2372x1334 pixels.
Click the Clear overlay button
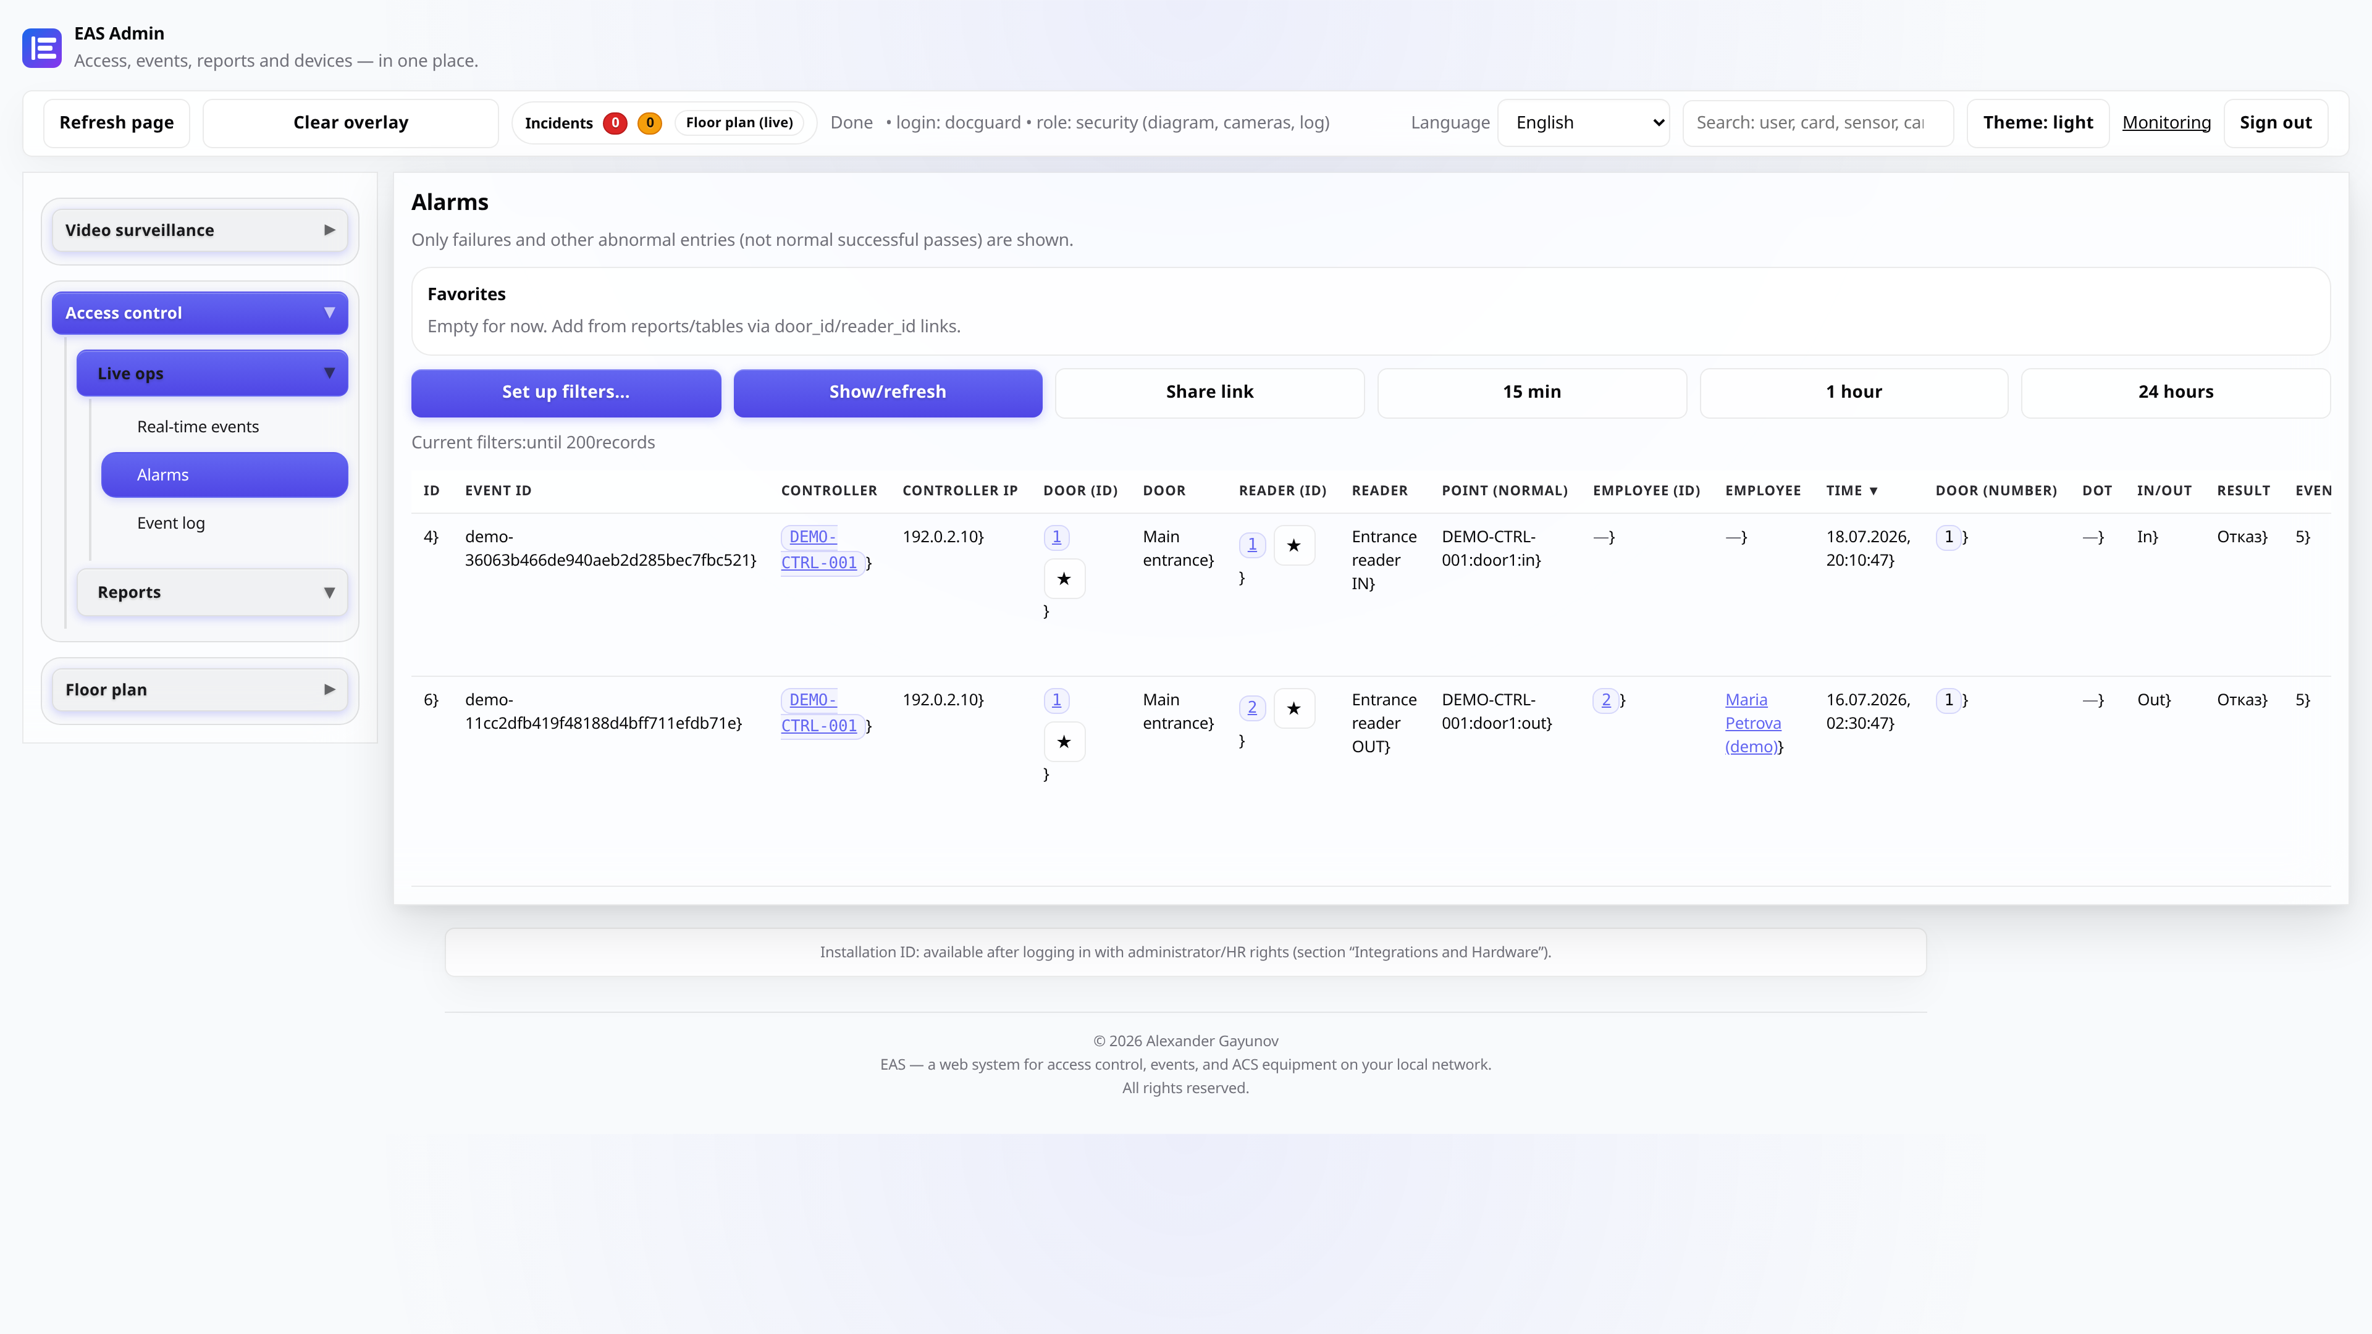click(x=351, y=122)
